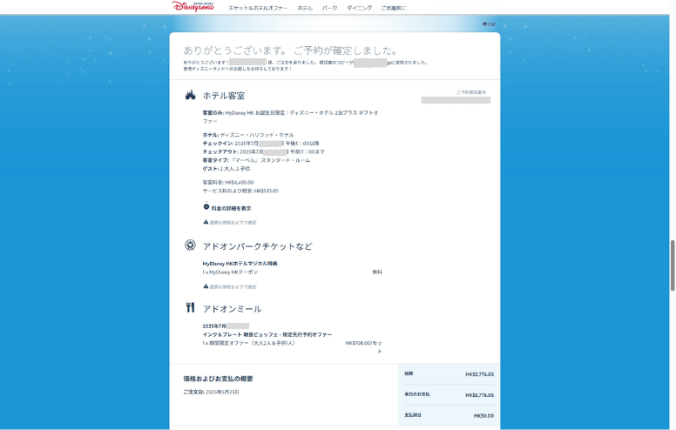Open the ダイニング menu
Viewport: 676px width, 430px height.
(x=359, y=8)
